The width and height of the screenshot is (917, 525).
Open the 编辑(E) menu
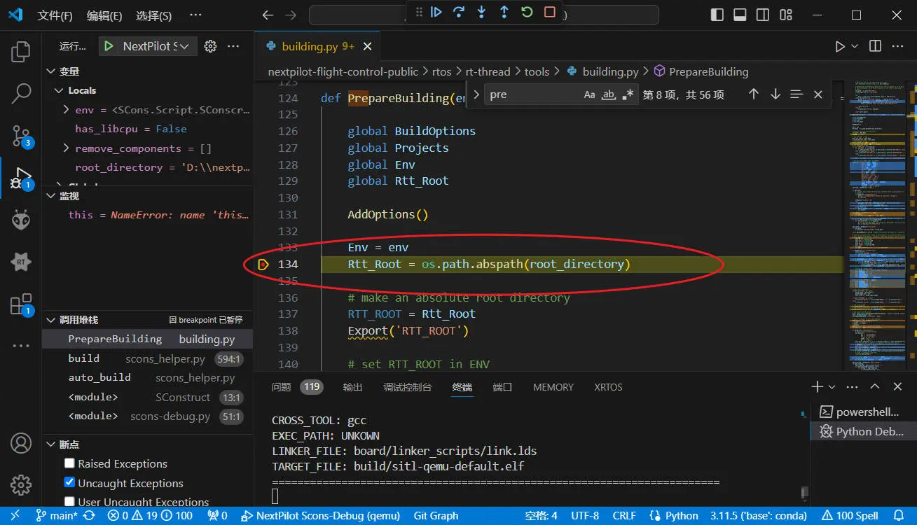click(x=104, y=15)
